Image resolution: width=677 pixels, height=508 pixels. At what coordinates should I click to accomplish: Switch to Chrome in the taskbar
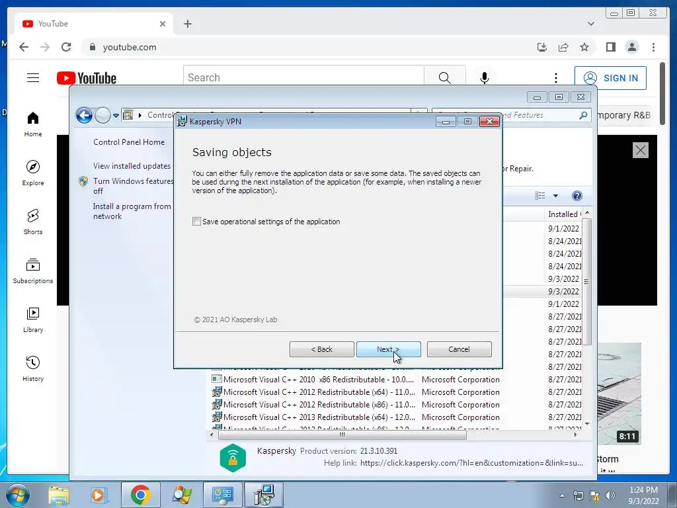pos(141,495)
